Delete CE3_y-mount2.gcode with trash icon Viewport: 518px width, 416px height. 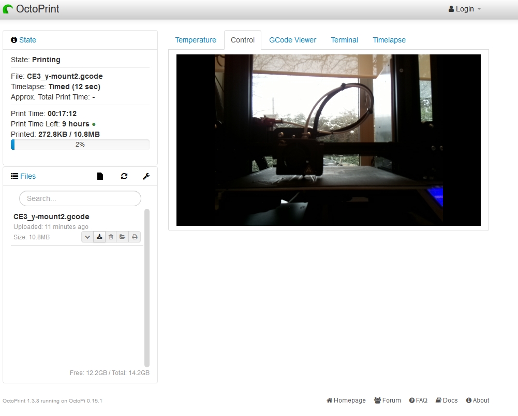coord(111,237)
